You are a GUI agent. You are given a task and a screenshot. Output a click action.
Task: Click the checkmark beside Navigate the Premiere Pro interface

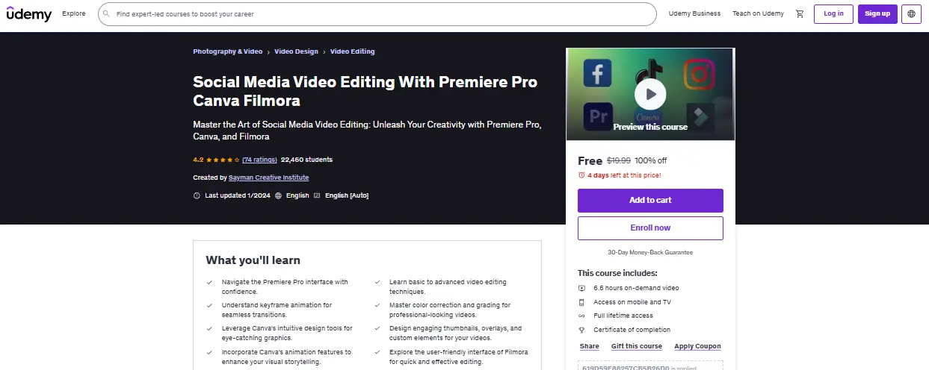209,282
